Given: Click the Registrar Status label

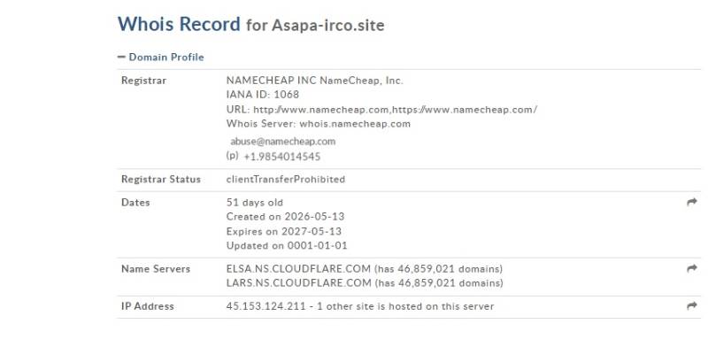Looking at the screenshot, I should click(161, 180).
